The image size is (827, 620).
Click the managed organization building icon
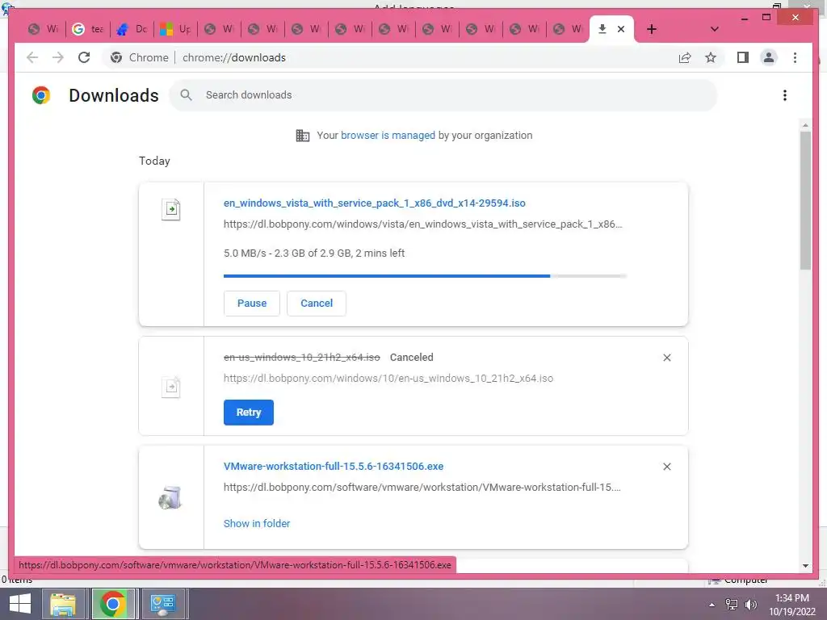coord(302,136)
